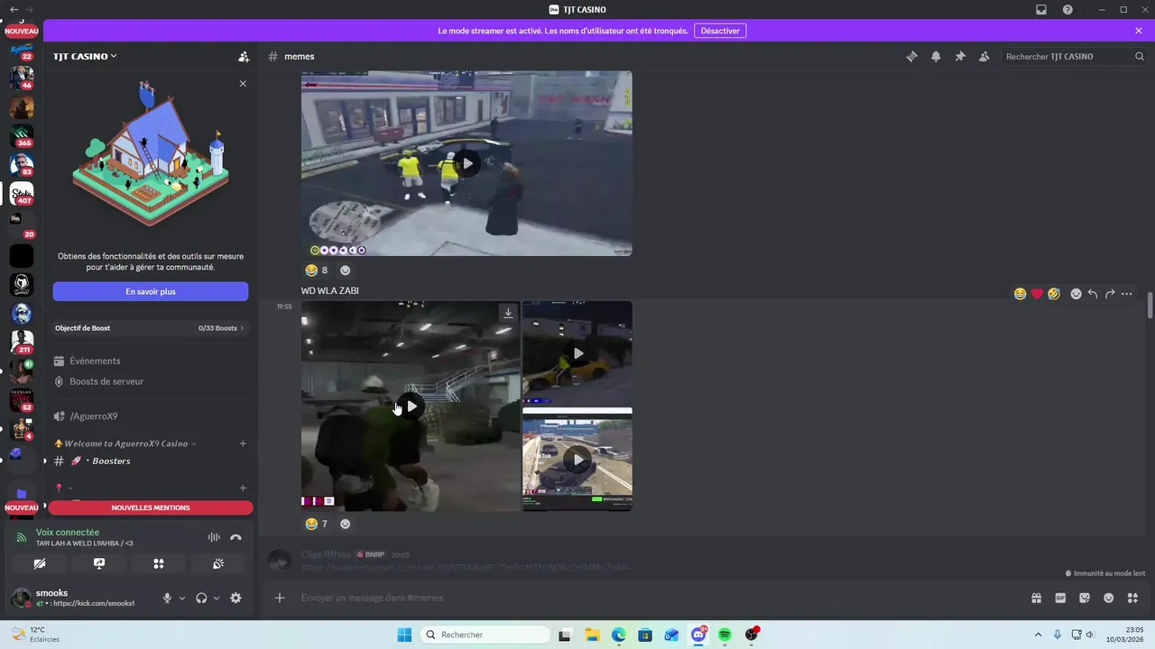Image resolution: width=1155 pixels, height=649 pixels.
Task: Open the threads icon in channel header
Action: (x=911, y=56)
